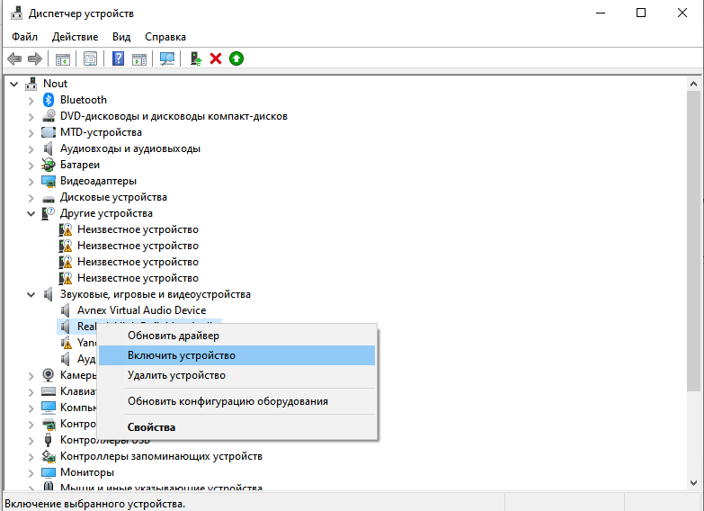Click the show/hide action pane icon

pyautogui.click(x=139, y=58)
